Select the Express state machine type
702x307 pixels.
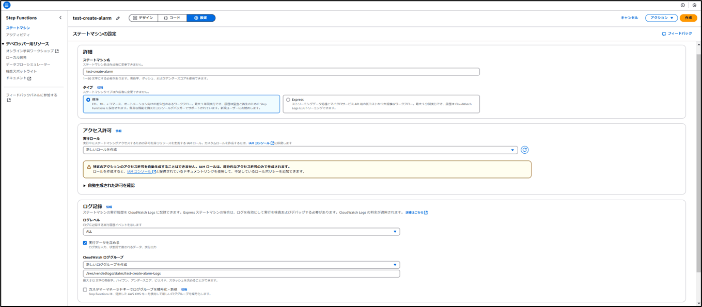tap(381, 104)
